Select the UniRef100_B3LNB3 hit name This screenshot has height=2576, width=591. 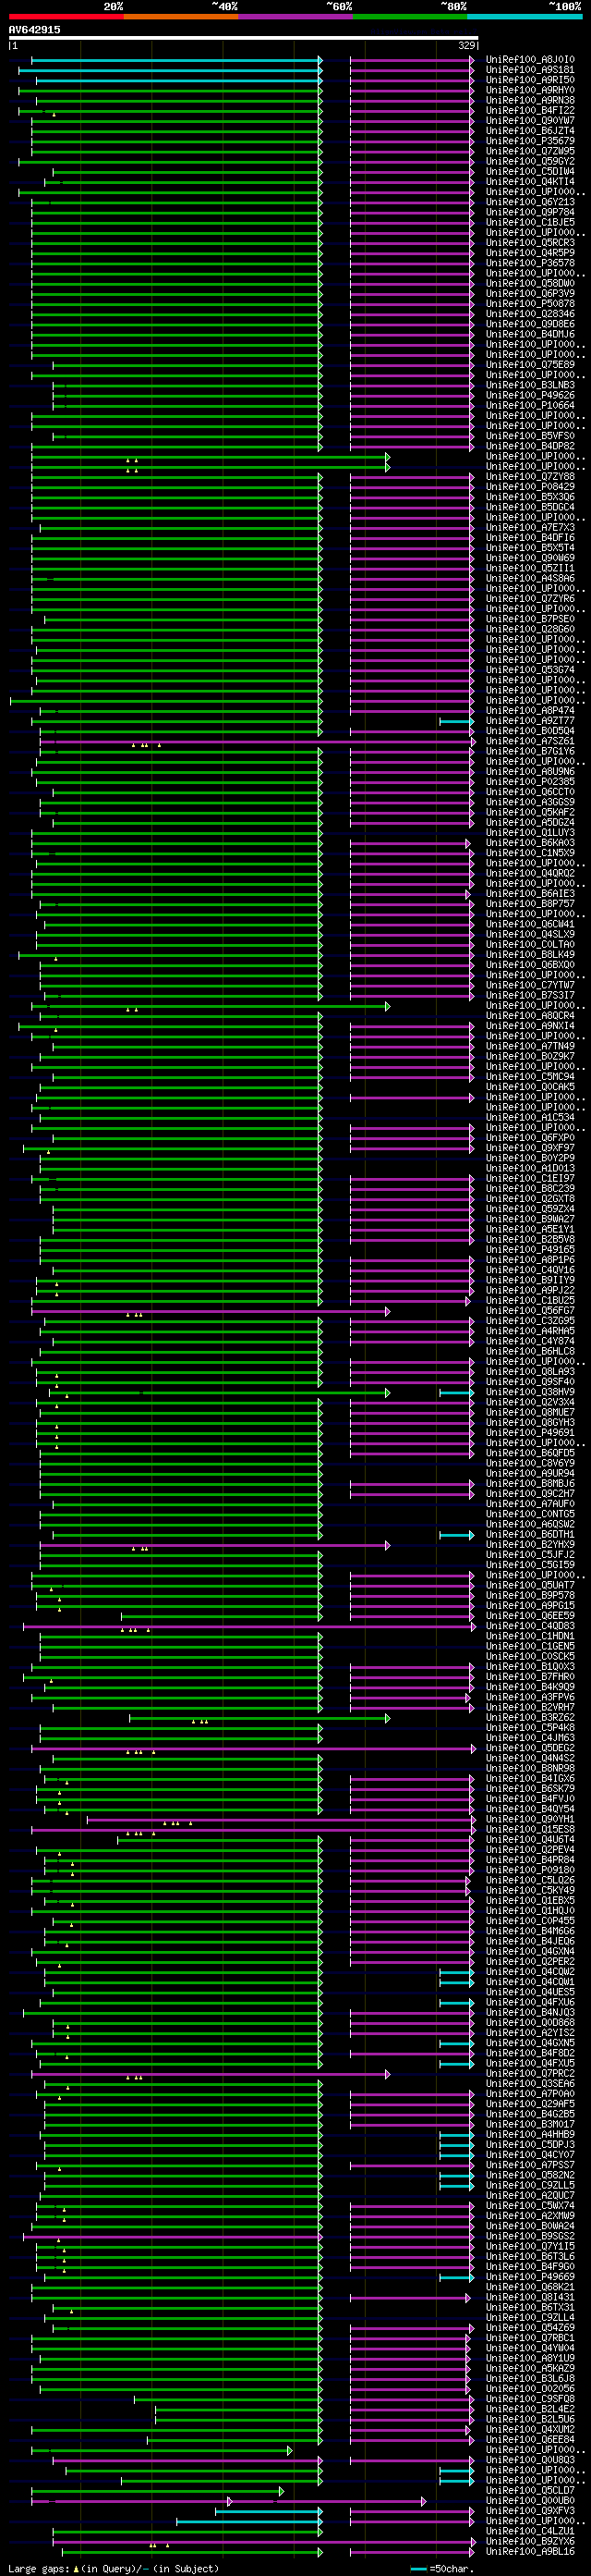pyautogui.click(x=530, y=385)
